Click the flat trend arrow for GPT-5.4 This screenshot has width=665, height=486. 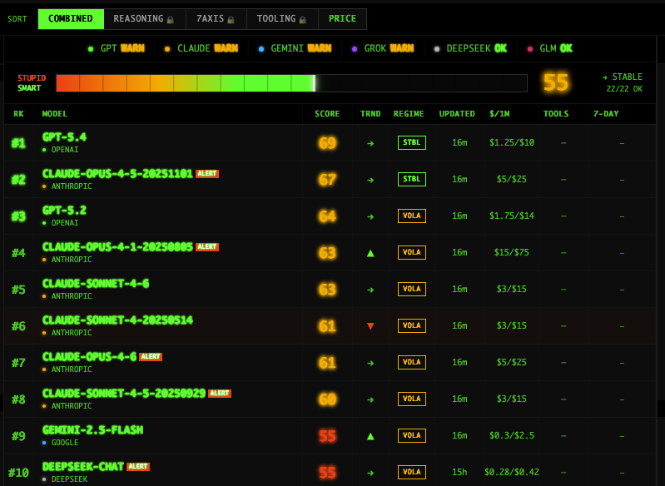(x=370, y=143)
